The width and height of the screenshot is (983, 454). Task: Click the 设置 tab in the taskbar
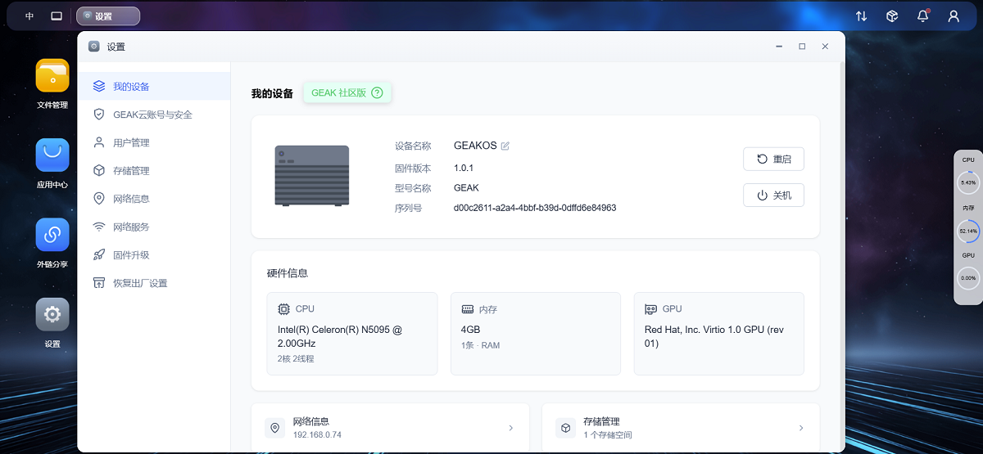click(x=108, y=16)
